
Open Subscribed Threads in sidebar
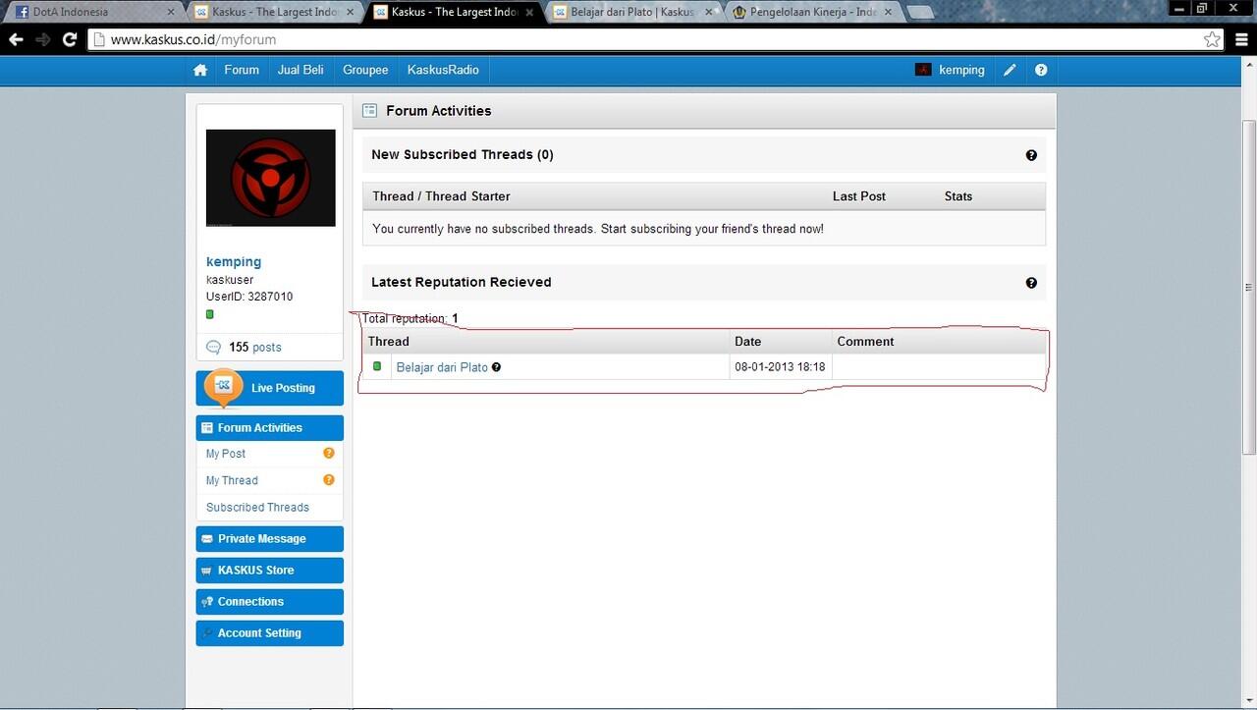(x=257, y=507)
